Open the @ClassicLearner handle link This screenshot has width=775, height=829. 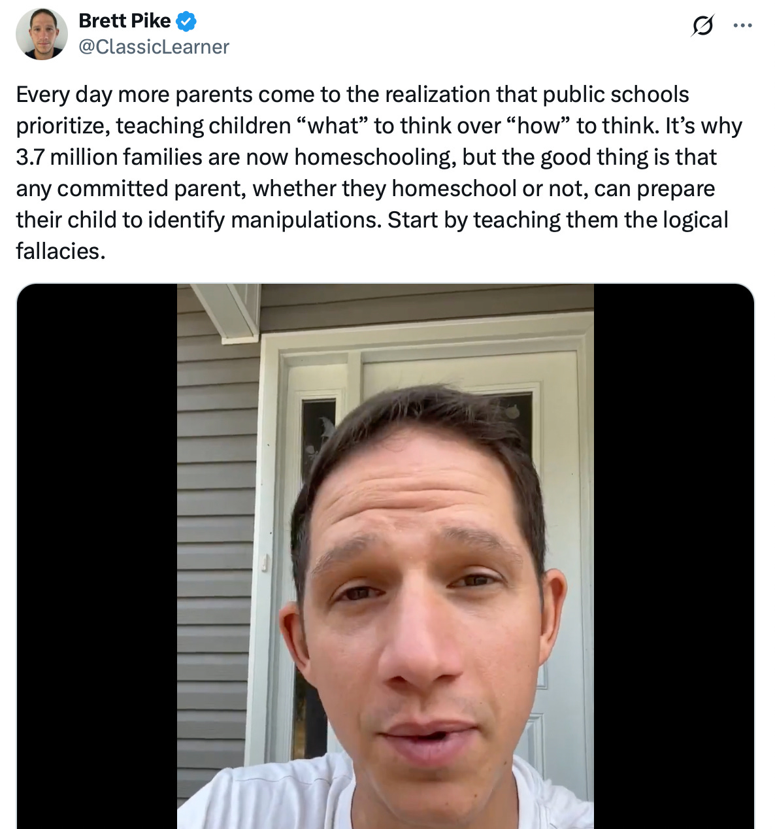(x=154, y=47)
